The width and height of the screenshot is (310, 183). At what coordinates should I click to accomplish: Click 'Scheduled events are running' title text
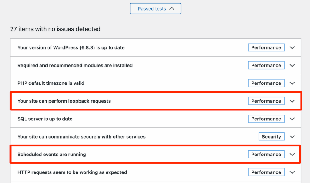click(x=51, y=155)
